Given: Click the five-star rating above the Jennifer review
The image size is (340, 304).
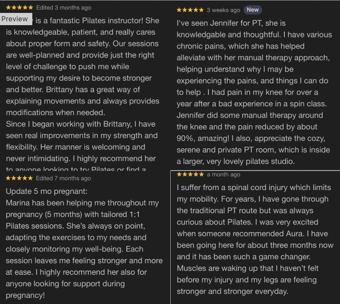Looking at the screenshot, I should tap(190, 10).
